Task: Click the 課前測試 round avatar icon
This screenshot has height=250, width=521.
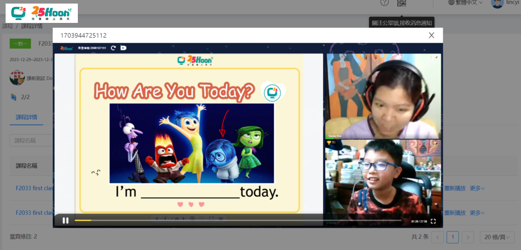Action: click(x=17, y=78)
